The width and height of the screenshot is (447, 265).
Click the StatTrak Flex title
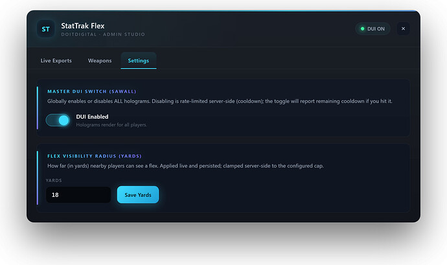pyautogui.click(x=83, y=26)
